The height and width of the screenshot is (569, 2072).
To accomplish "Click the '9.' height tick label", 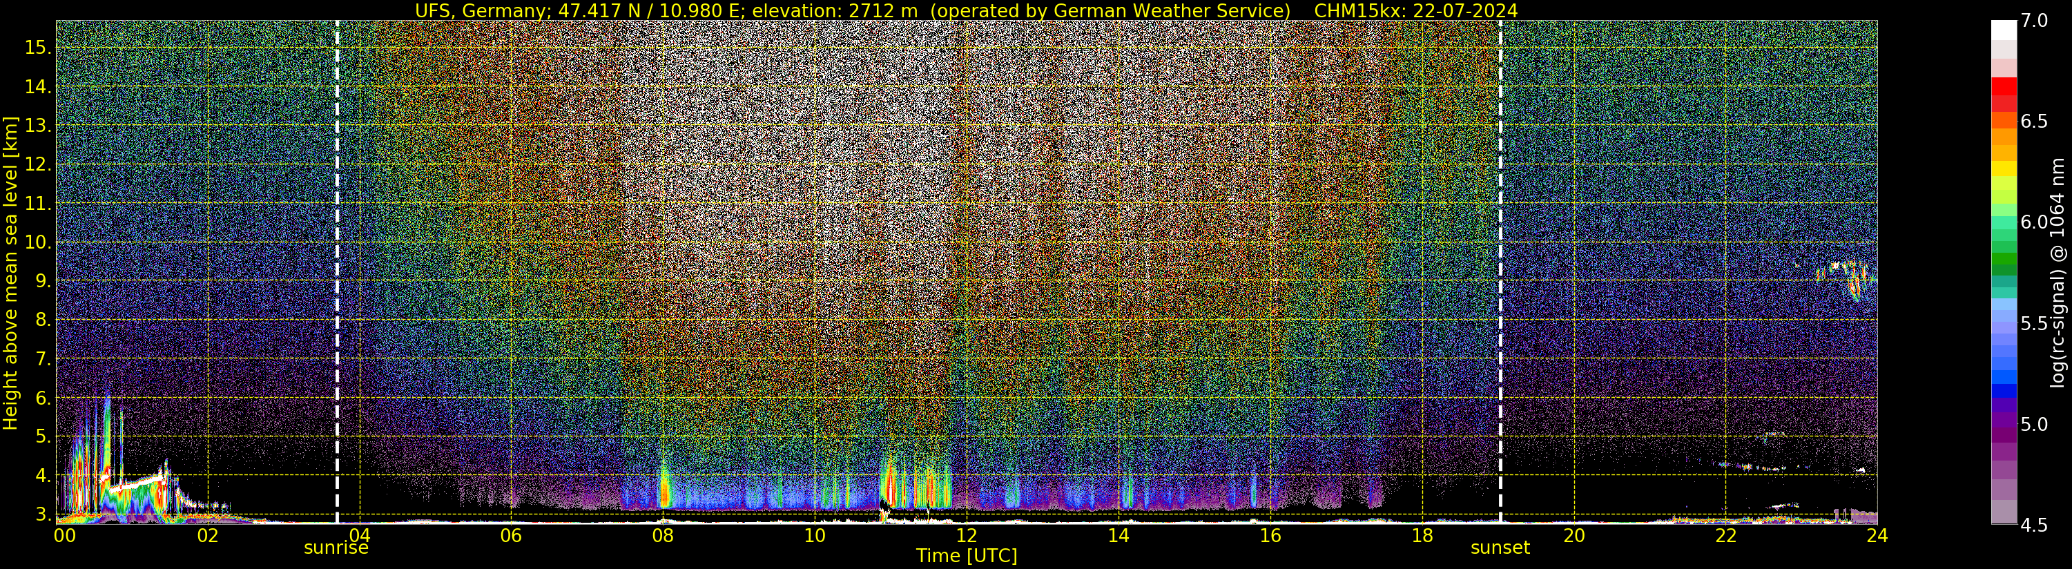I will click(x=43, y=281).
